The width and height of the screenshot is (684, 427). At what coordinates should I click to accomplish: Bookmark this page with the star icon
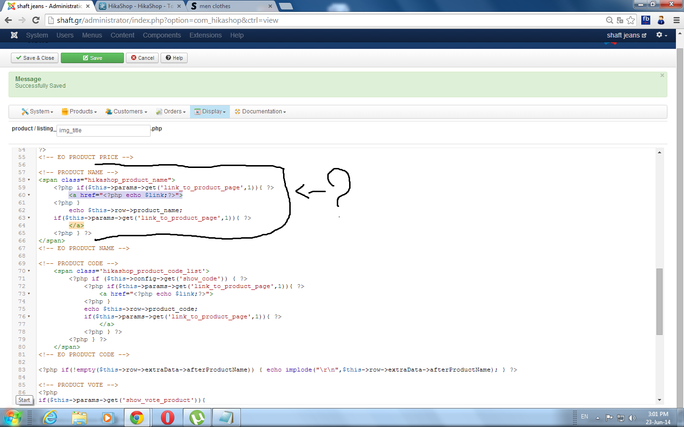click(x=631, y=20)
